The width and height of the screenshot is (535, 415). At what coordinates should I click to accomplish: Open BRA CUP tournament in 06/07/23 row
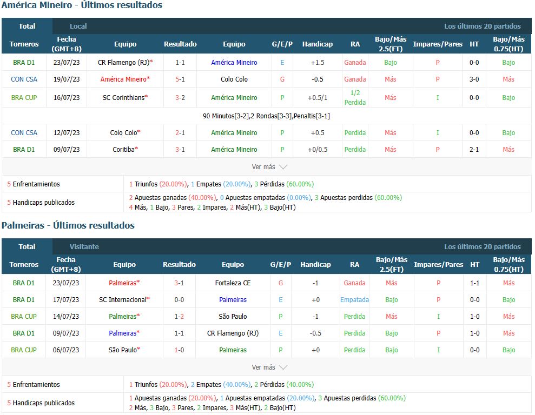pos(24,350)
